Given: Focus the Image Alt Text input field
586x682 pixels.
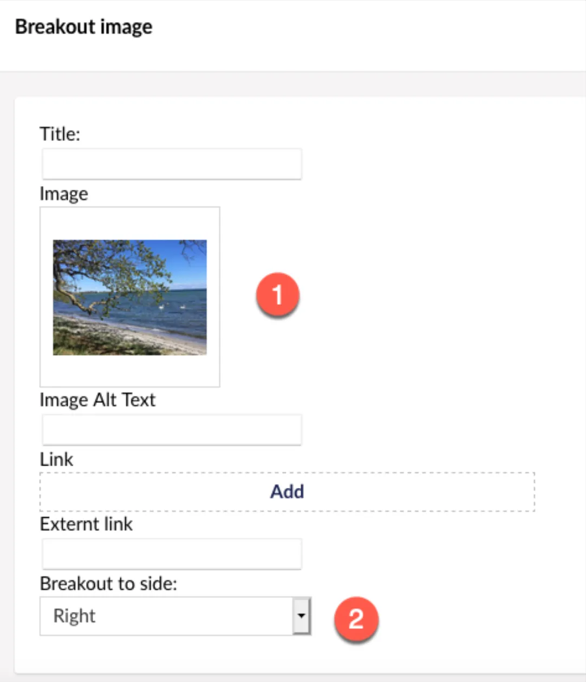Looking at the screenshot, I should click(x=172, y=430).
